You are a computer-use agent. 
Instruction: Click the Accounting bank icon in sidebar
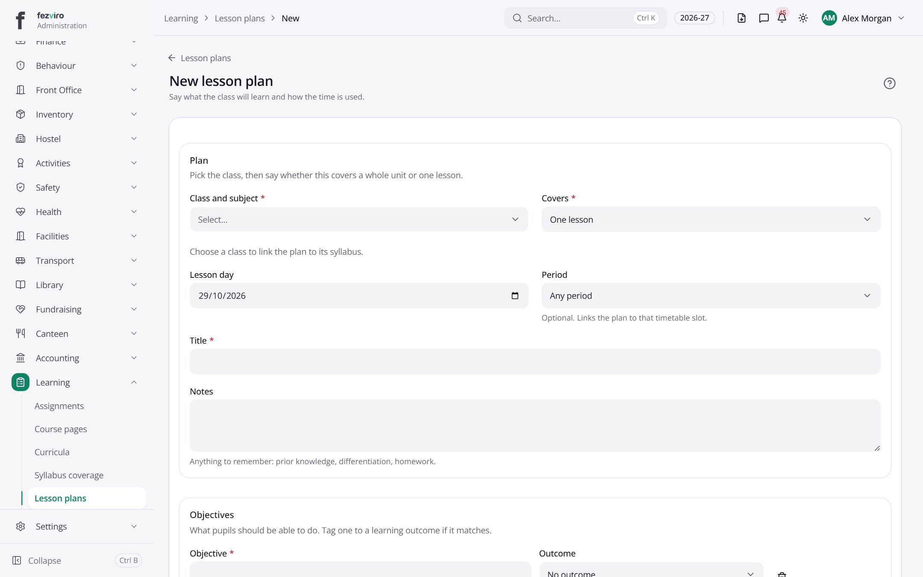21,358
